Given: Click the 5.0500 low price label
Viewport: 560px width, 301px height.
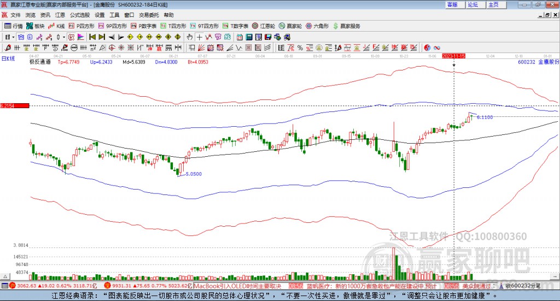Looking at the screenshot, I should click(x=194, y=174).
